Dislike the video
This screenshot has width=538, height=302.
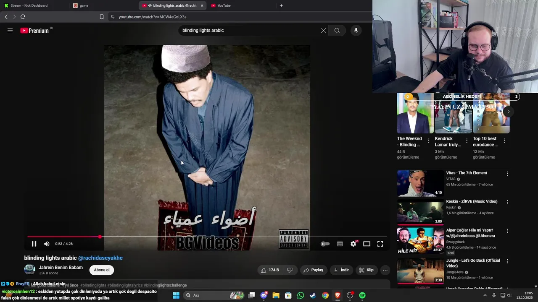(x=290, y=270)
